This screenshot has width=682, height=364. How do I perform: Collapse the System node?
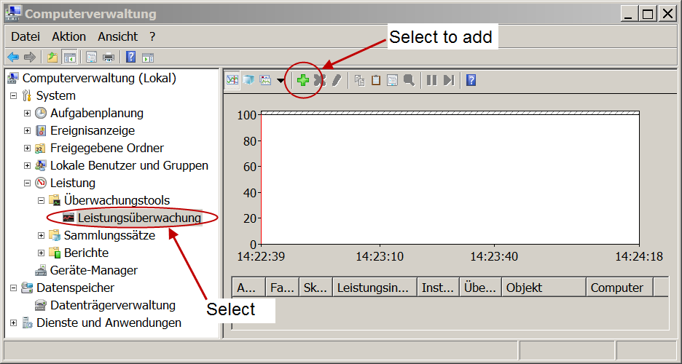pyautogui.click(x=14, y=95)
